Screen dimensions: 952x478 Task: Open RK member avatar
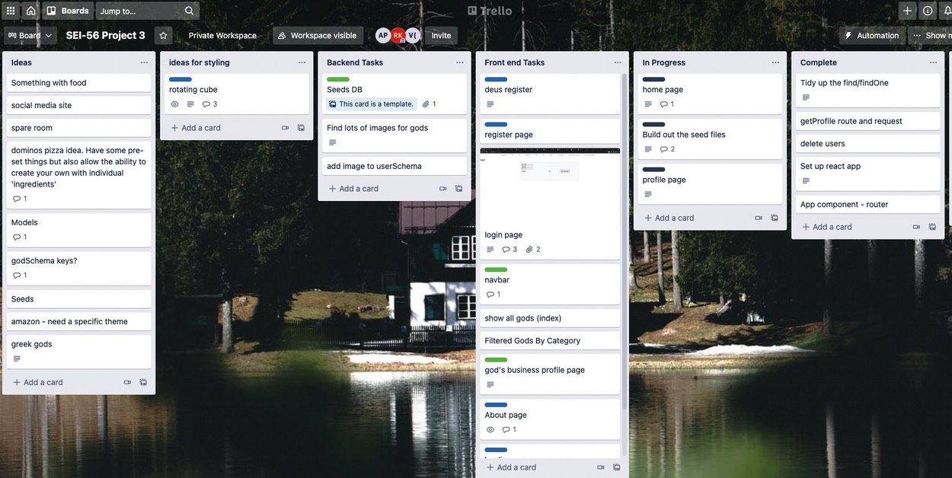pos(398,35)
